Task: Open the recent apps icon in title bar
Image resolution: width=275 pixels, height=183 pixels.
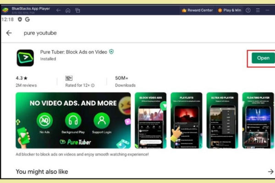Action: pos(77,11)
